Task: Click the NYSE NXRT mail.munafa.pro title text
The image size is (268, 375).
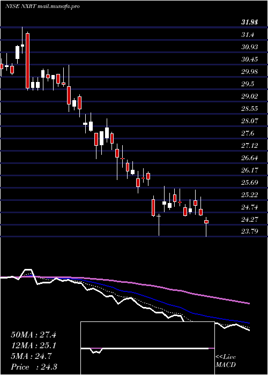Action: click(x=42, y=6)
